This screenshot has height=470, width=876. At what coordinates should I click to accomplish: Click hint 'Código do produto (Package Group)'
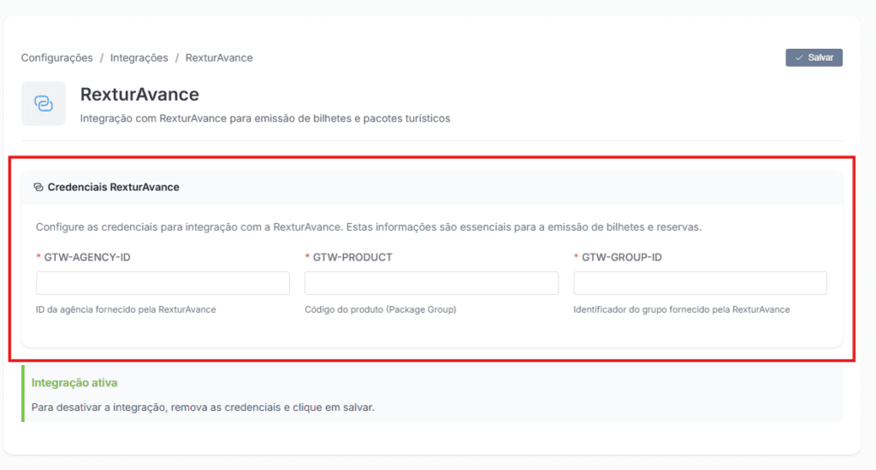click(381, 309)
